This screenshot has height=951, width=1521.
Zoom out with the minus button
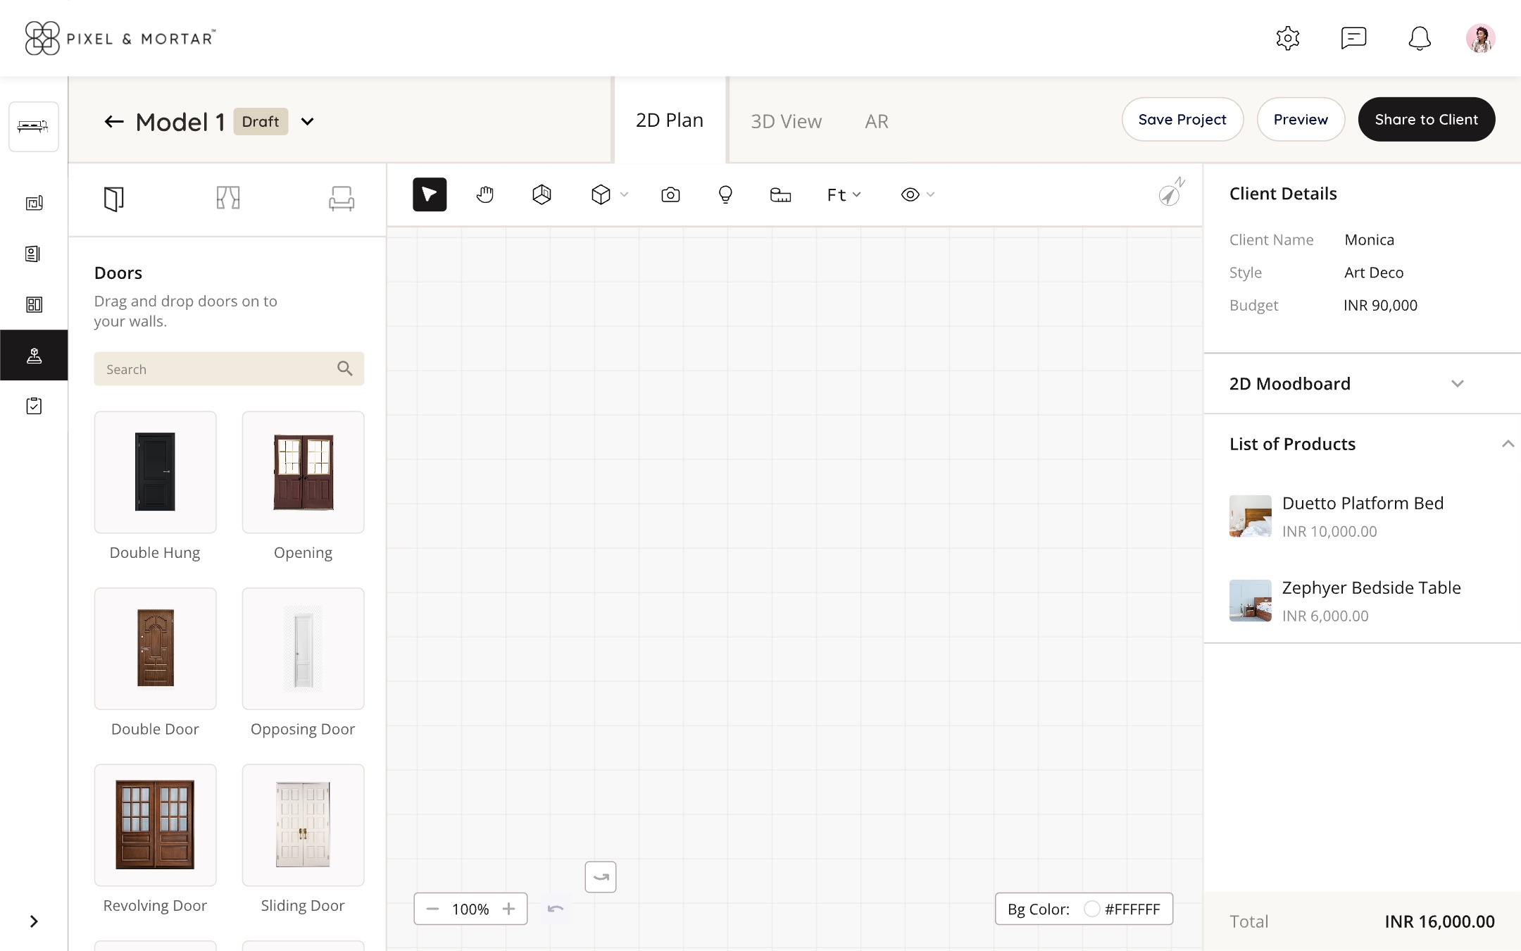click(x=432, y=909)
